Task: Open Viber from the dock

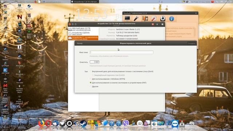Action: coord(126,123)
